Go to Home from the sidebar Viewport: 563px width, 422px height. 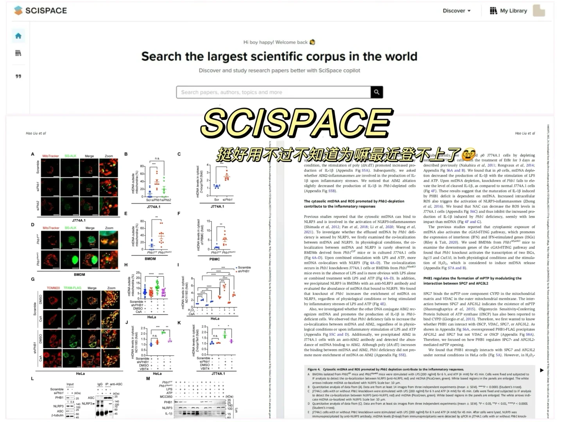pos(18,36)
